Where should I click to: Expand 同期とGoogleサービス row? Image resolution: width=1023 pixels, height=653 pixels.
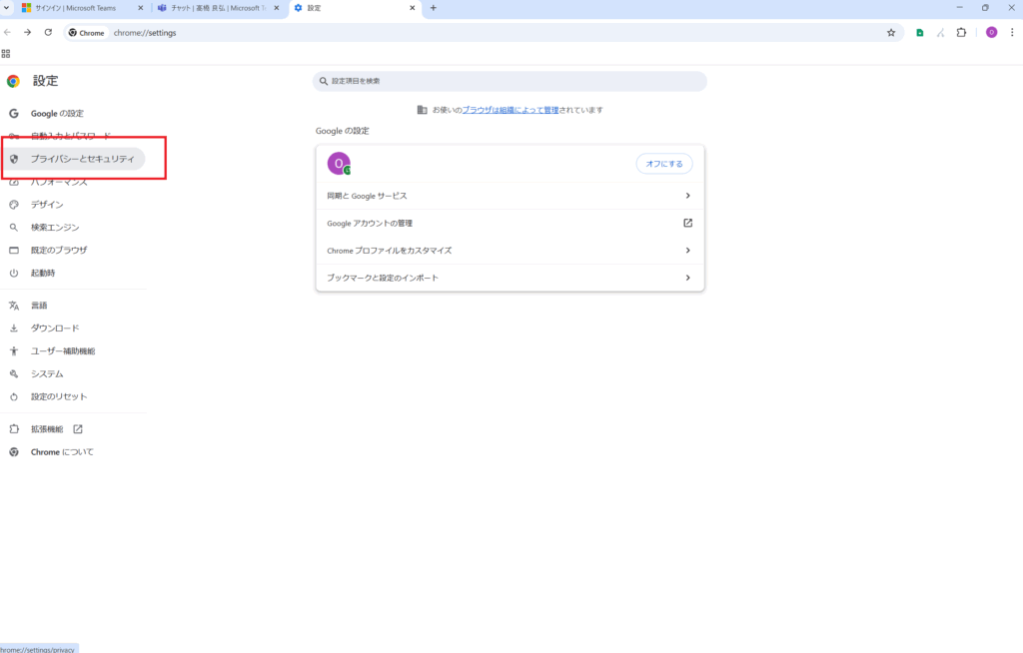click(687, 196)
